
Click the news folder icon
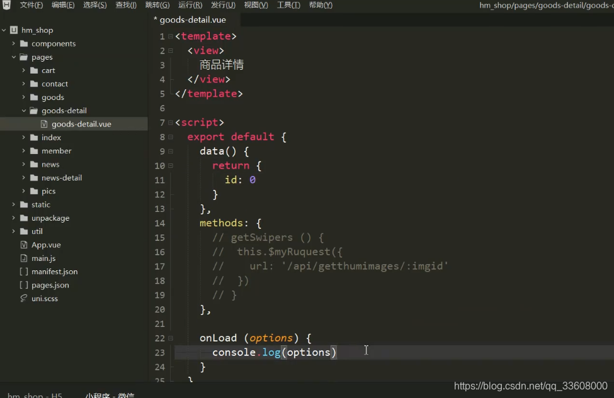point(34,164)
